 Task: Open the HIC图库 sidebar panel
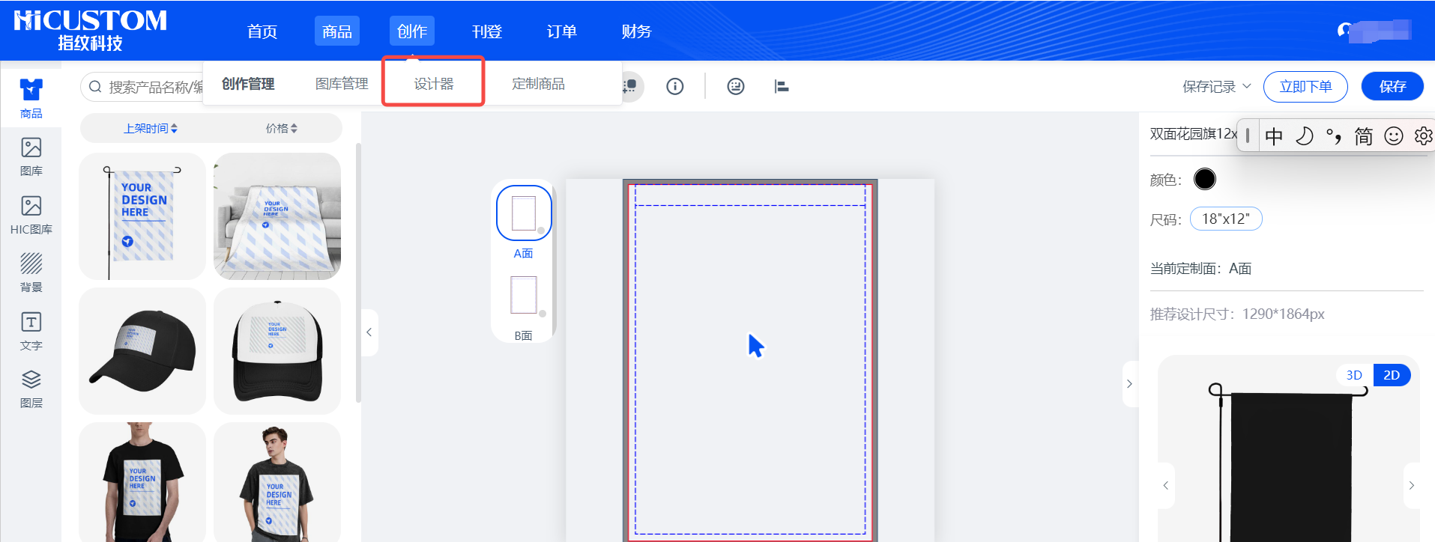(x=31, y=215)
